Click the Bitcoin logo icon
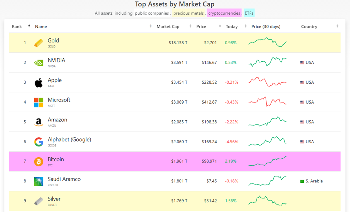 pos(39,161)
